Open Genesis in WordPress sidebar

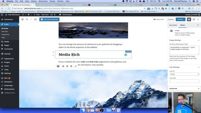7,54
